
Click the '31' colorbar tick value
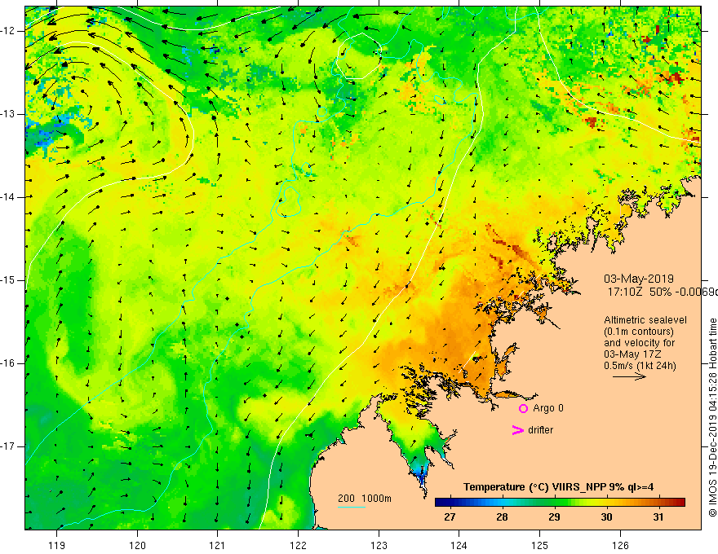point(658,517)
